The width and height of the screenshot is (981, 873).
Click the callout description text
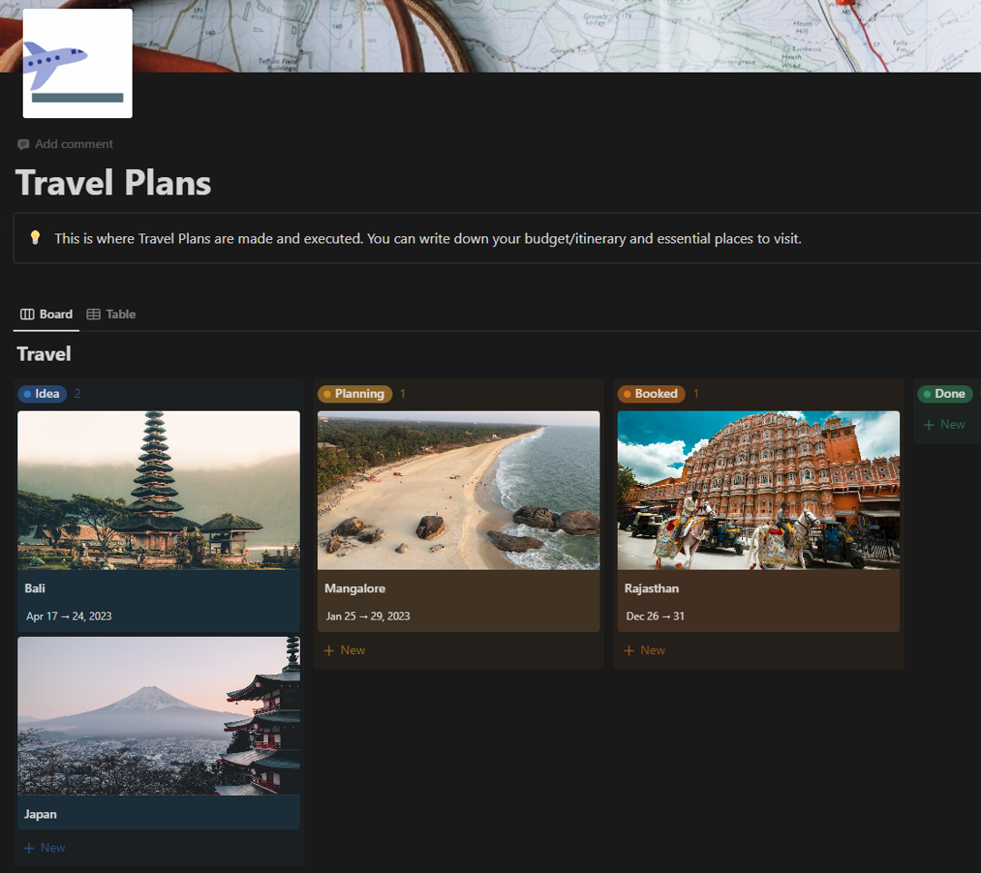coord(428,238)
